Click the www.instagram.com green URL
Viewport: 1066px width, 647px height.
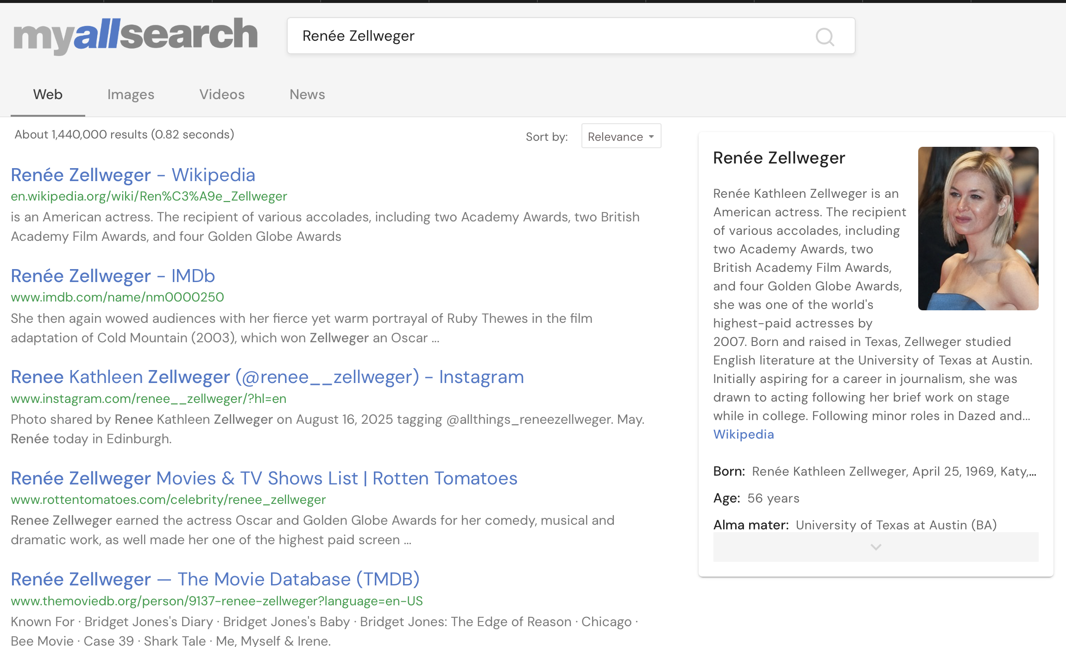tap(148, 399)
